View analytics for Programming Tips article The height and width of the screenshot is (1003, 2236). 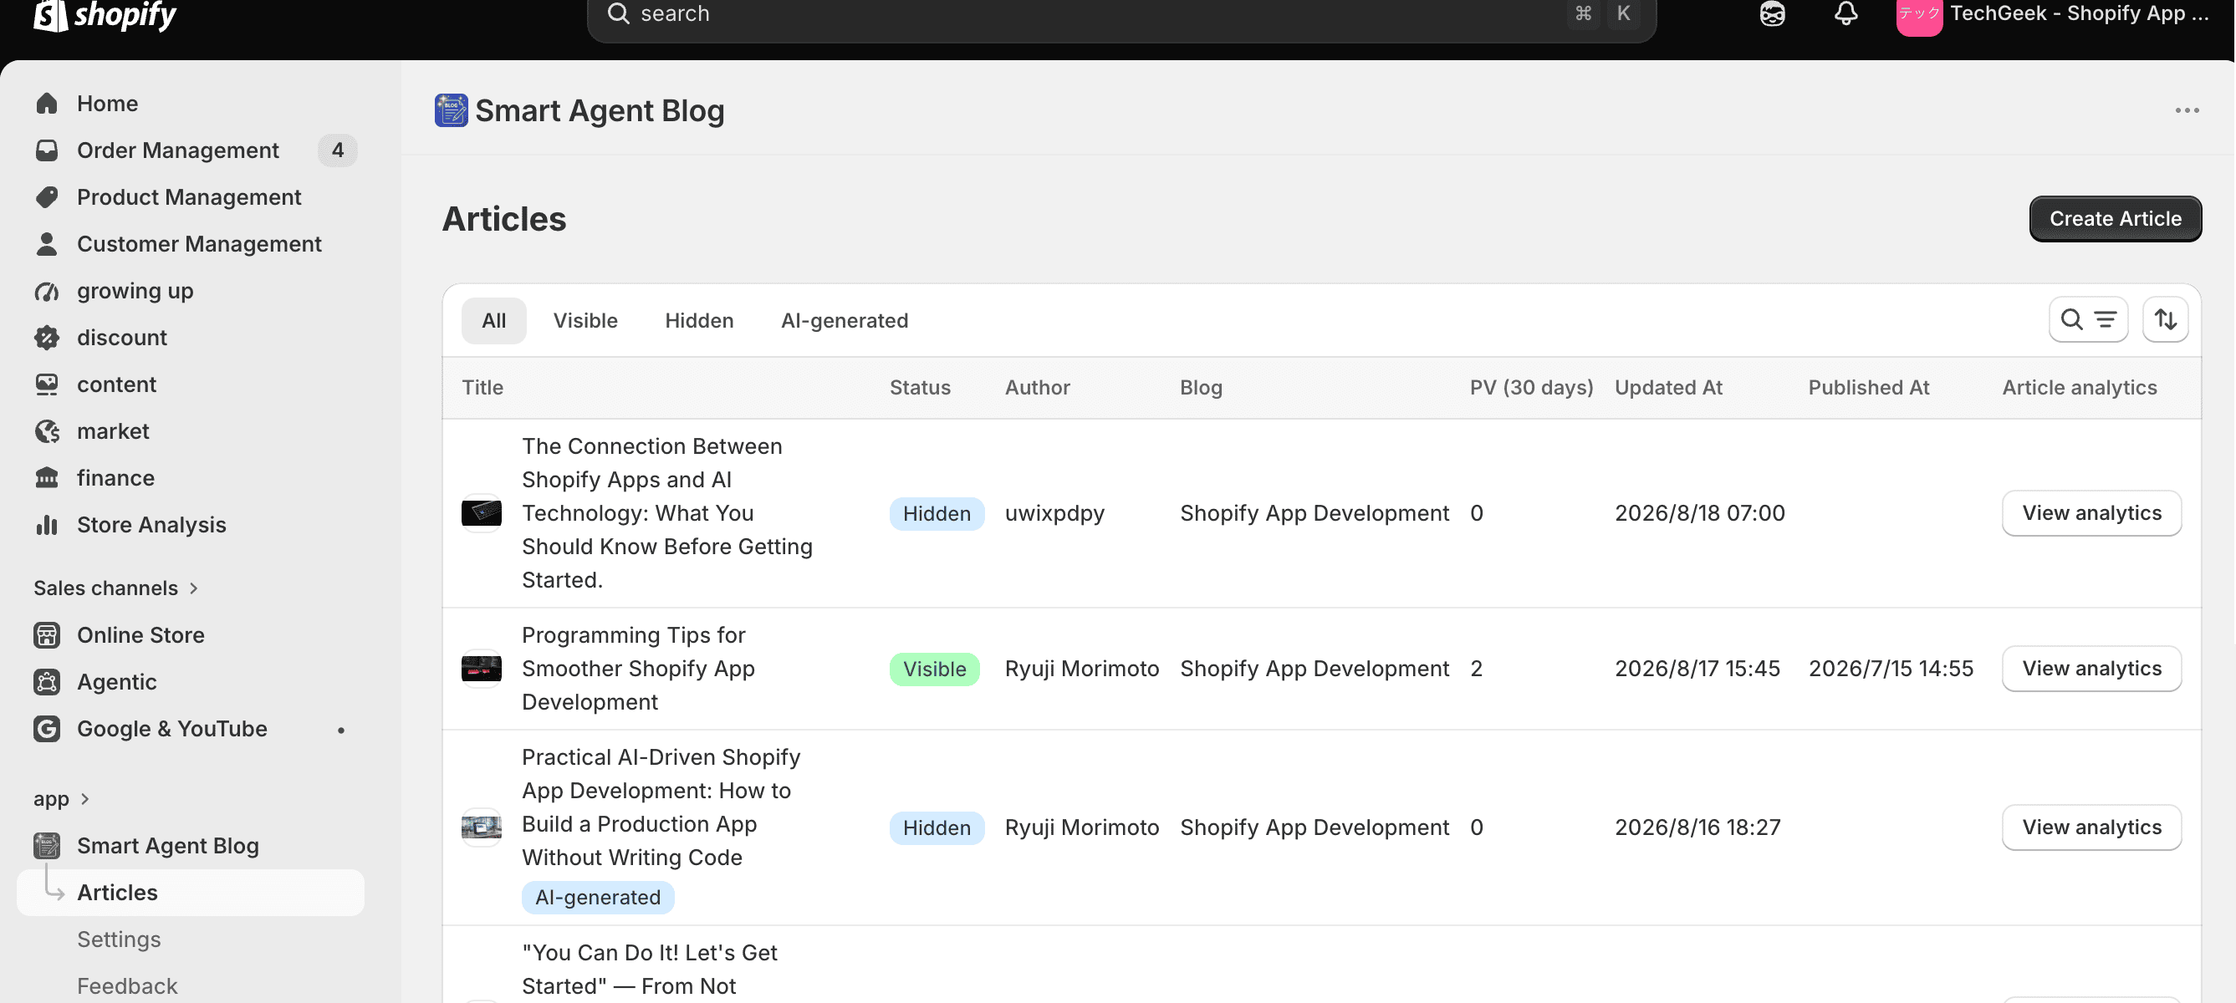2091,669
